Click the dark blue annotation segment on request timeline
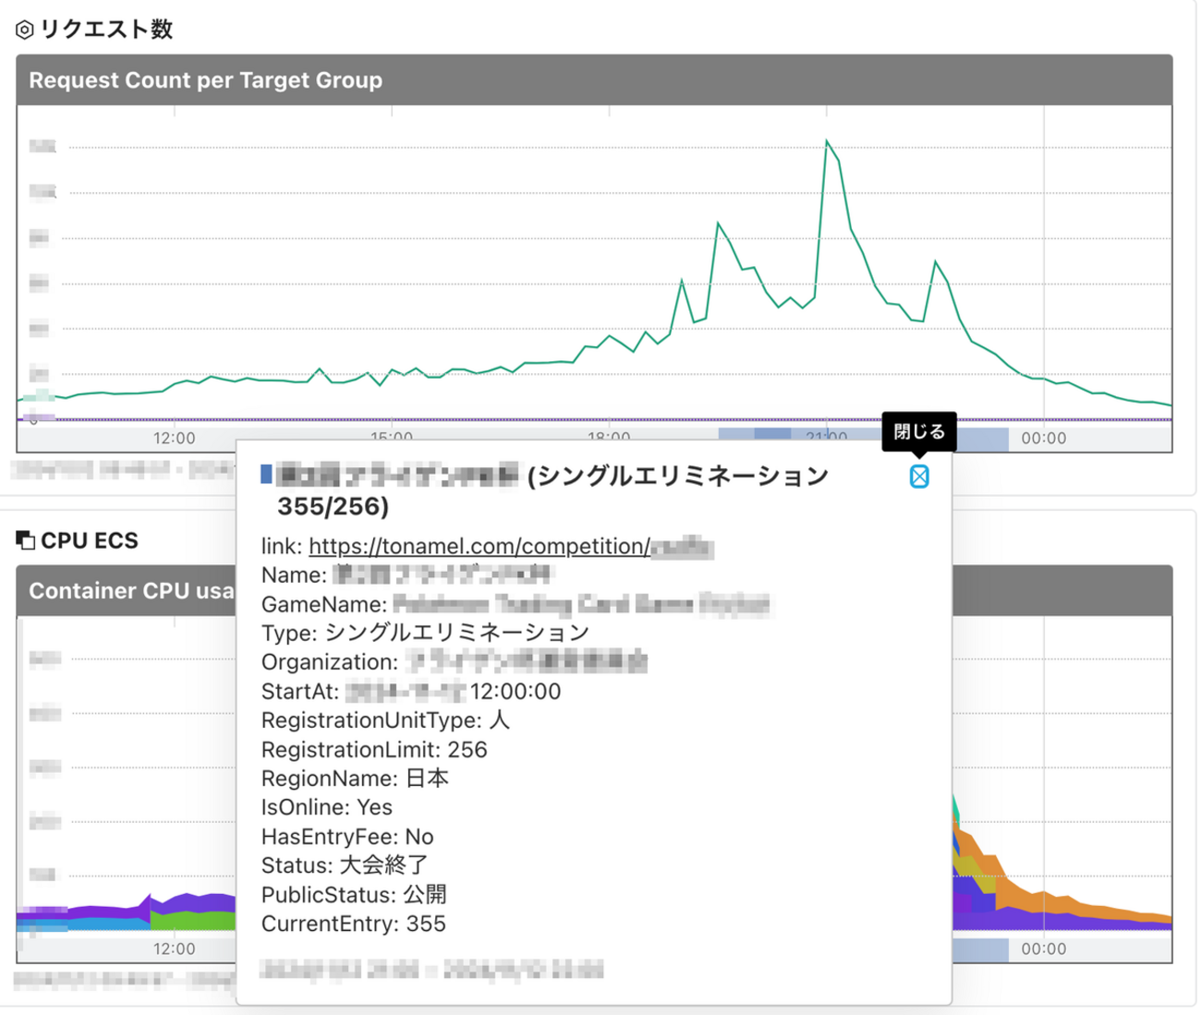This screenshot has height=1015, width=1201. pyautogui.click(x=772, y=433)
